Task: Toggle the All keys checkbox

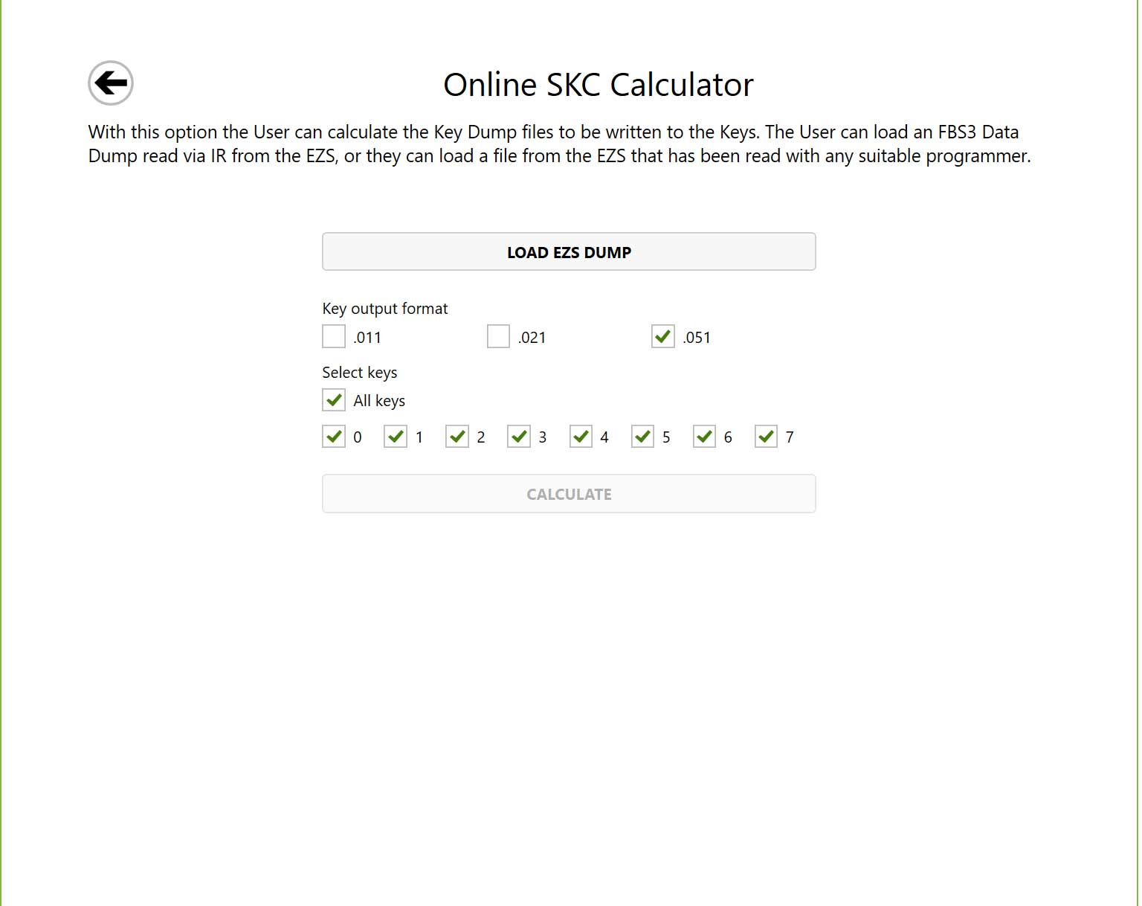Action: tap(334, 400)
